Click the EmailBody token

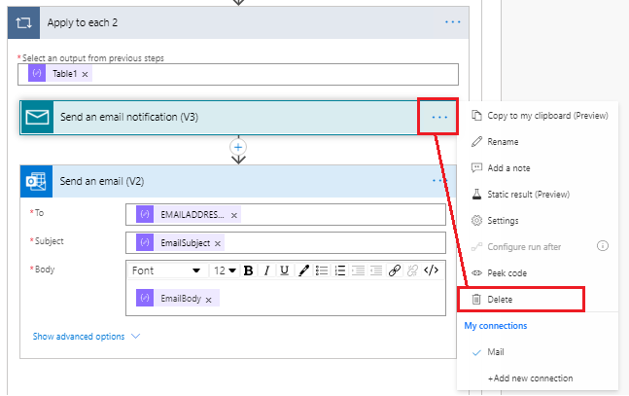(x=177, y=299)
